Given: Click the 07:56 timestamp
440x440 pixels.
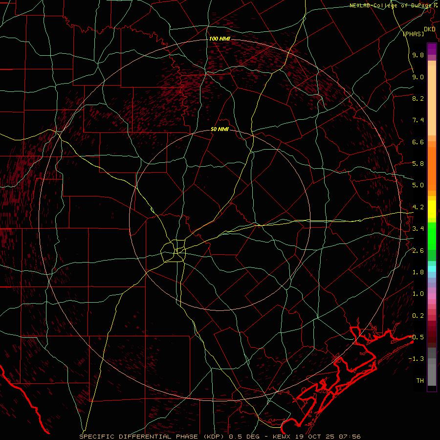Looking at the screenshot, I should pyautogui.click(x=350, y=437).
